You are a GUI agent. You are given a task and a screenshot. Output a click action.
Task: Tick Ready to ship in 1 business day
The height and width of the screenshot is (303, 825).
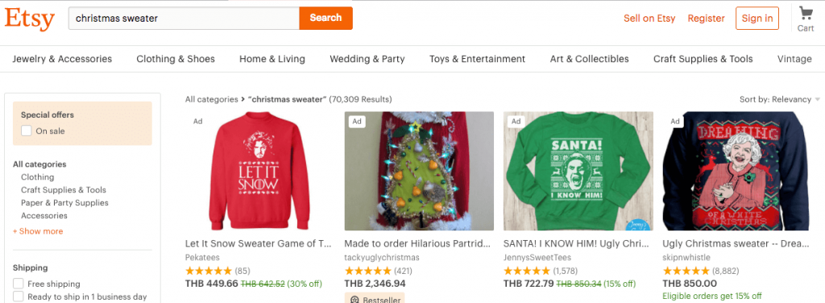[19, 297]
